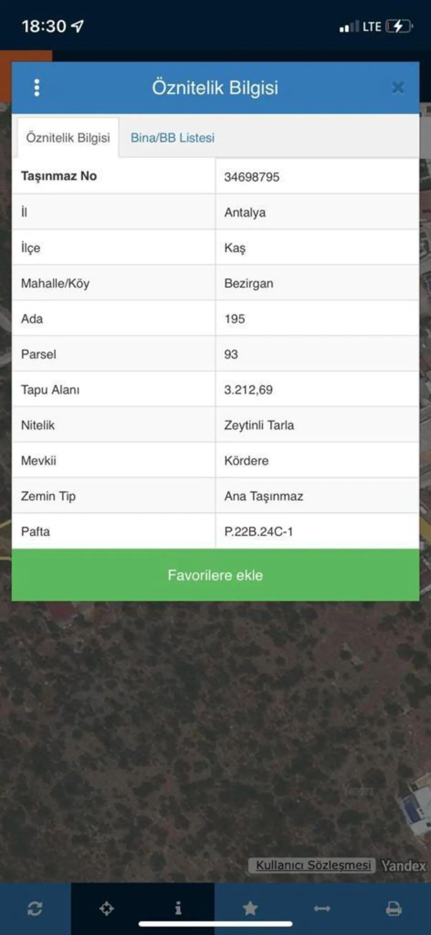Screen dimensions: 431x935
Task: Select the Öznitelik Bilgisi tab
Action: point(68,138)
